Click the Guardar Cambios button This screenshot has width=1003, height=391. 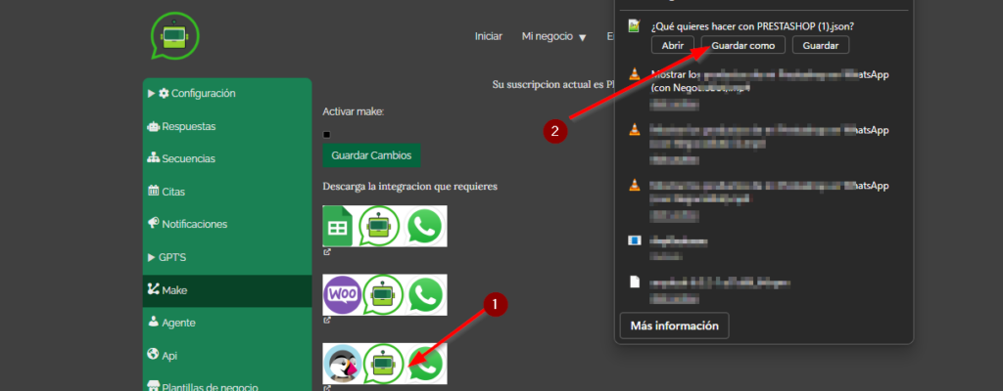371,155
